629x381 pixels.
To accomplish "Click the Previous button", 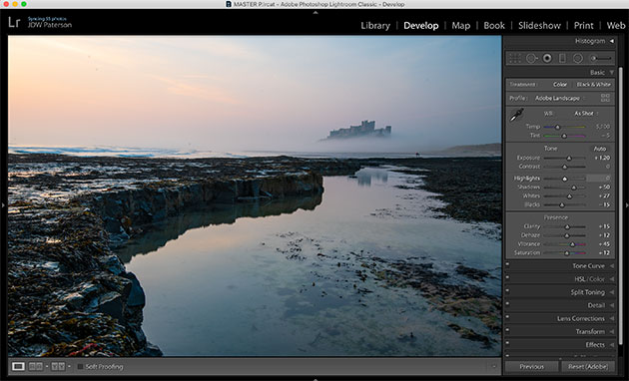I will (531, 367).
